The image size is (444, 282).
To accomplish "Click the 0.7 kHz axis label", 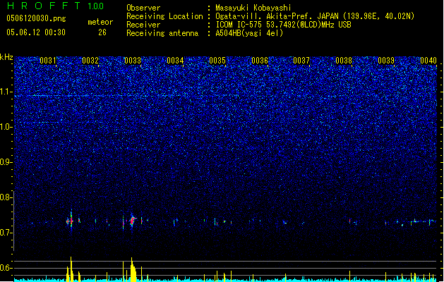I will coord(6,233).
